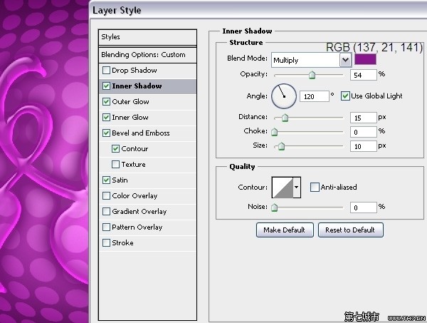Click the purple shadow color swatch
Screen dimensions: 427x323
click(x=367, y=60)
